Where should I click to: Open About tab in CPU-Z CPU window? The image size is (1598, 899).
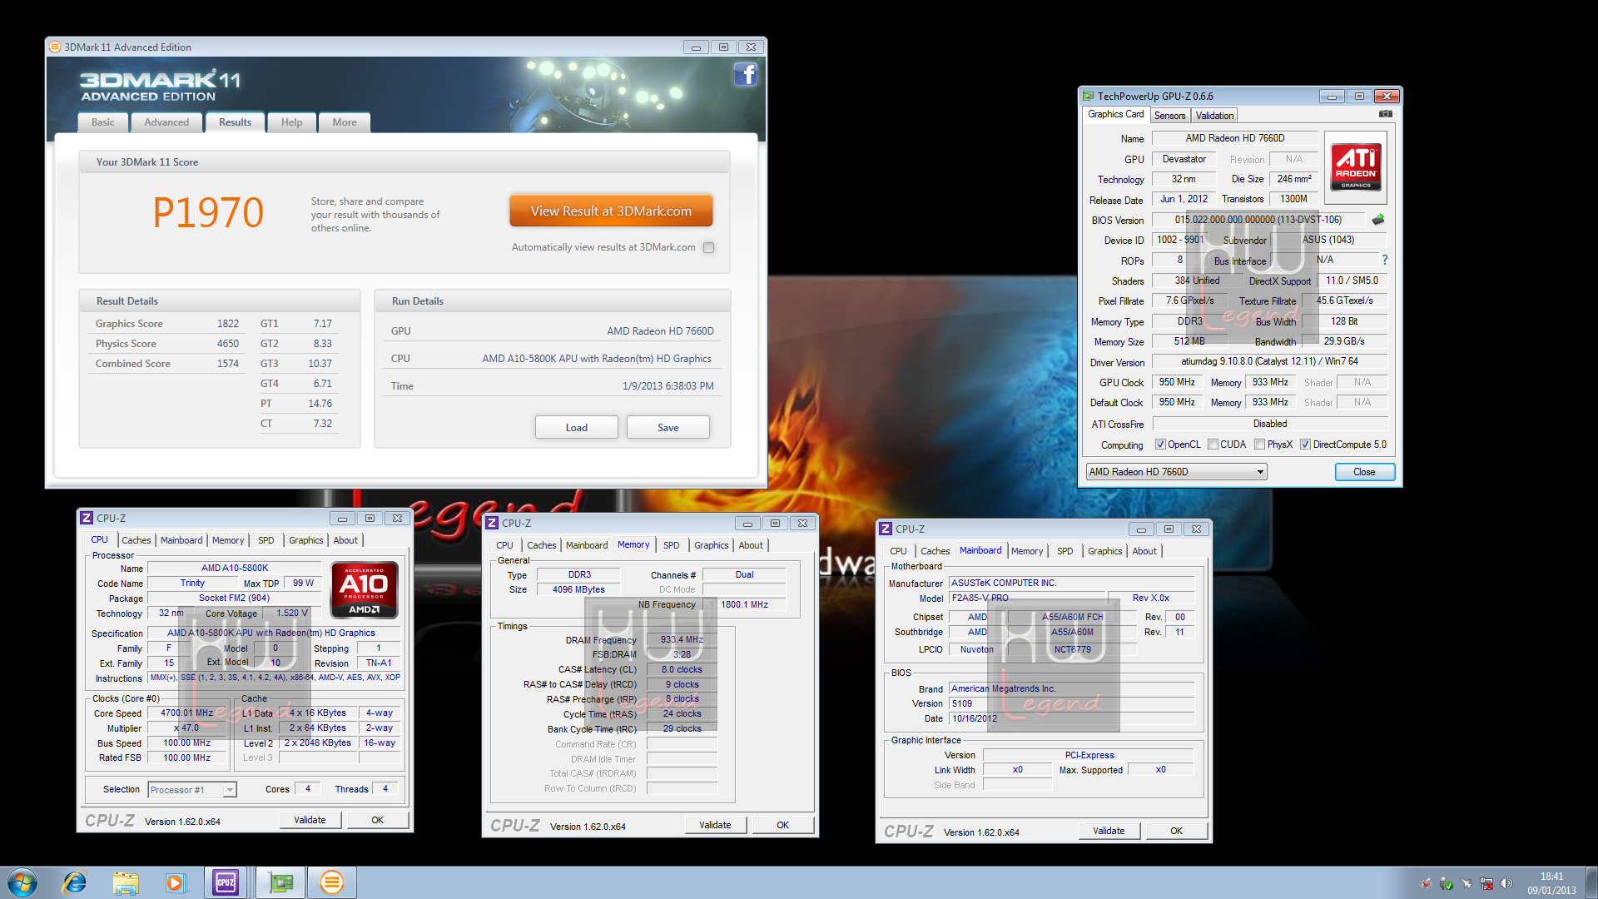point(345,540)
